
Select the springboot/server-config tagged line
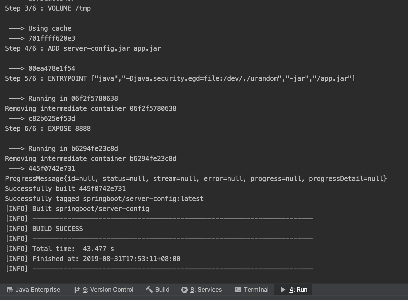pyautogui.click(x=104, y=198)
